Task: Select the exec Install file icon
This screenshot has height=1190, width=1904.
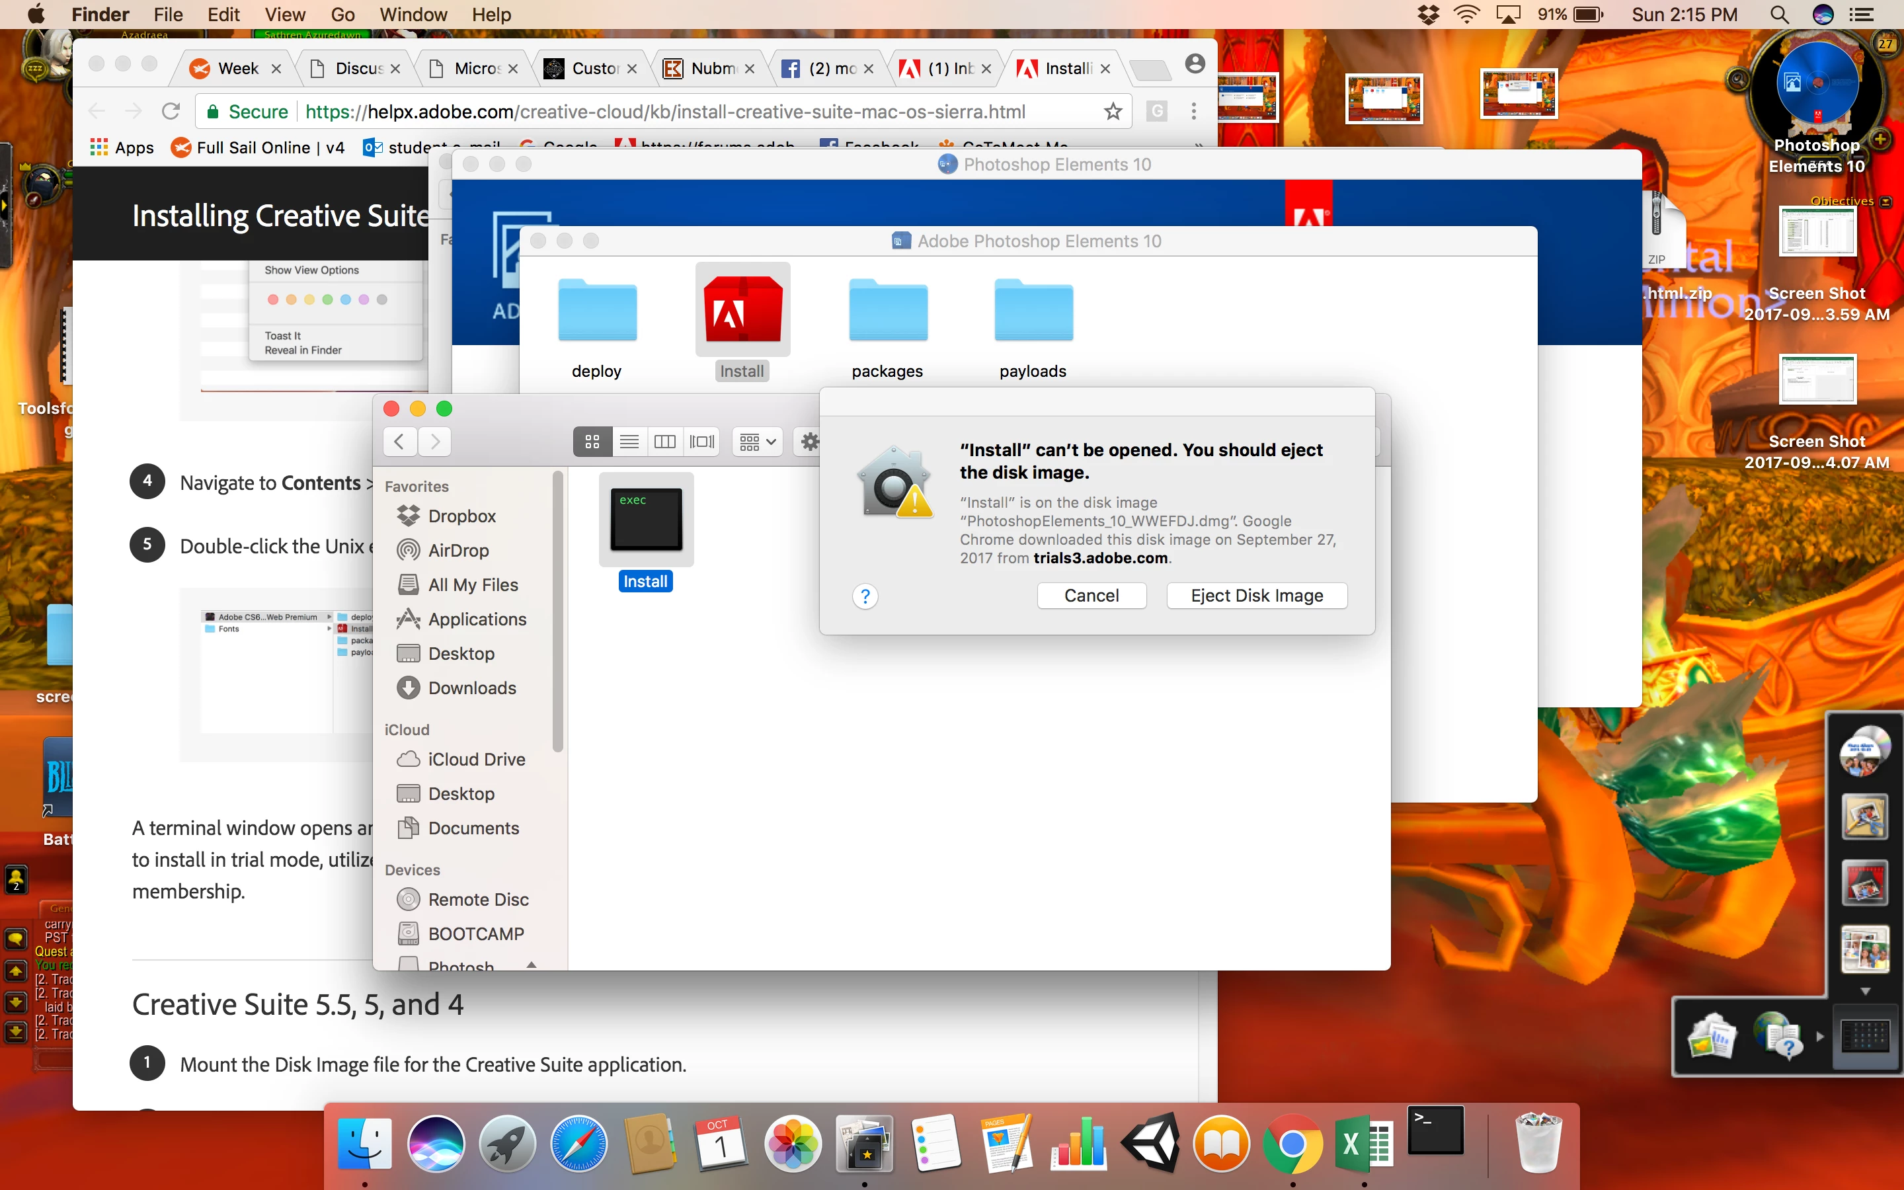Action: [x=646, y=520]
